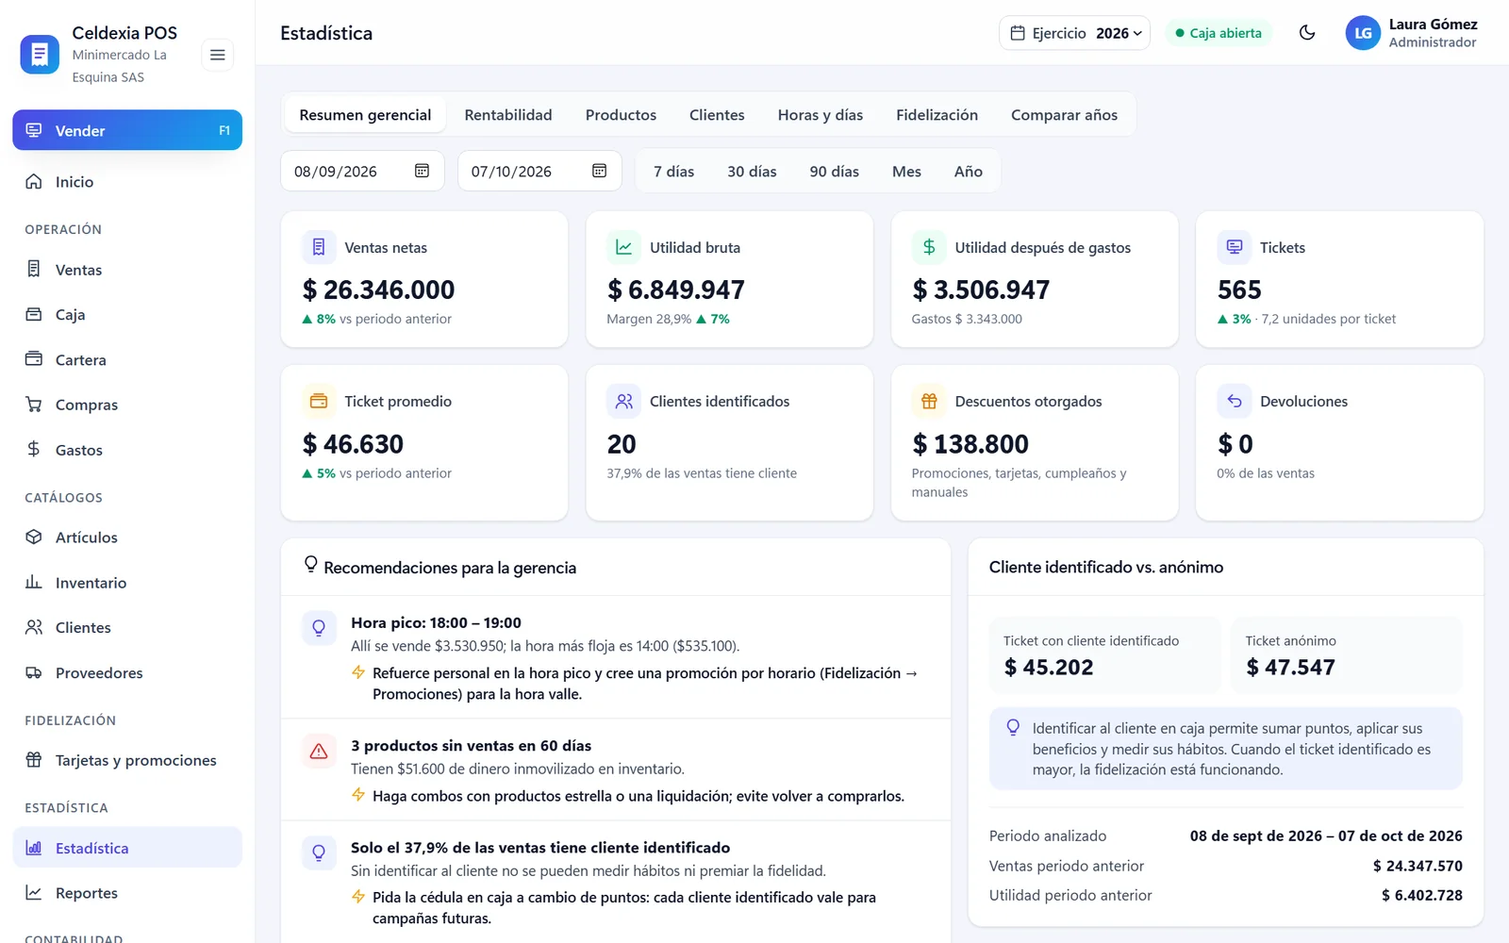
Task: Open Caja in the sidebar
Action: [x=127, y=315]
